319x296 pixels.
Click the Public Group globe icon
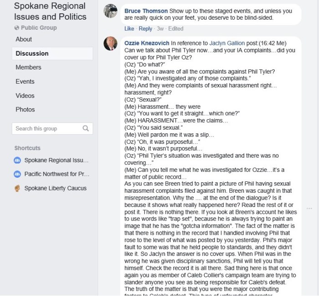[x=16, y=28]
